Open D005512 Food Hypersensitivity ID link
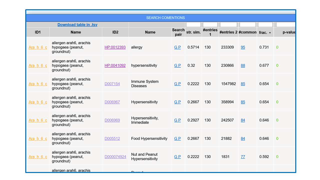The image size is (320, 180). (x=112, y=138)
